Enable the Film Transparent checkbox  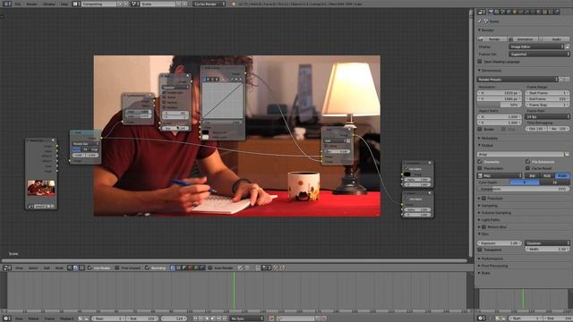point(480,250)
